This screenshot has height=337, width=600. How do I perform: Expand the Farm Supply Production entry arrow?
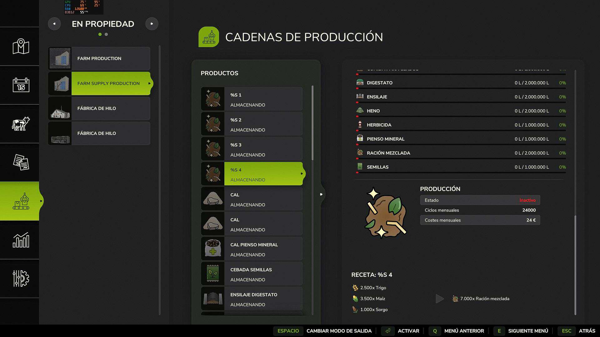pyautogui.click(x=149, y=83)
